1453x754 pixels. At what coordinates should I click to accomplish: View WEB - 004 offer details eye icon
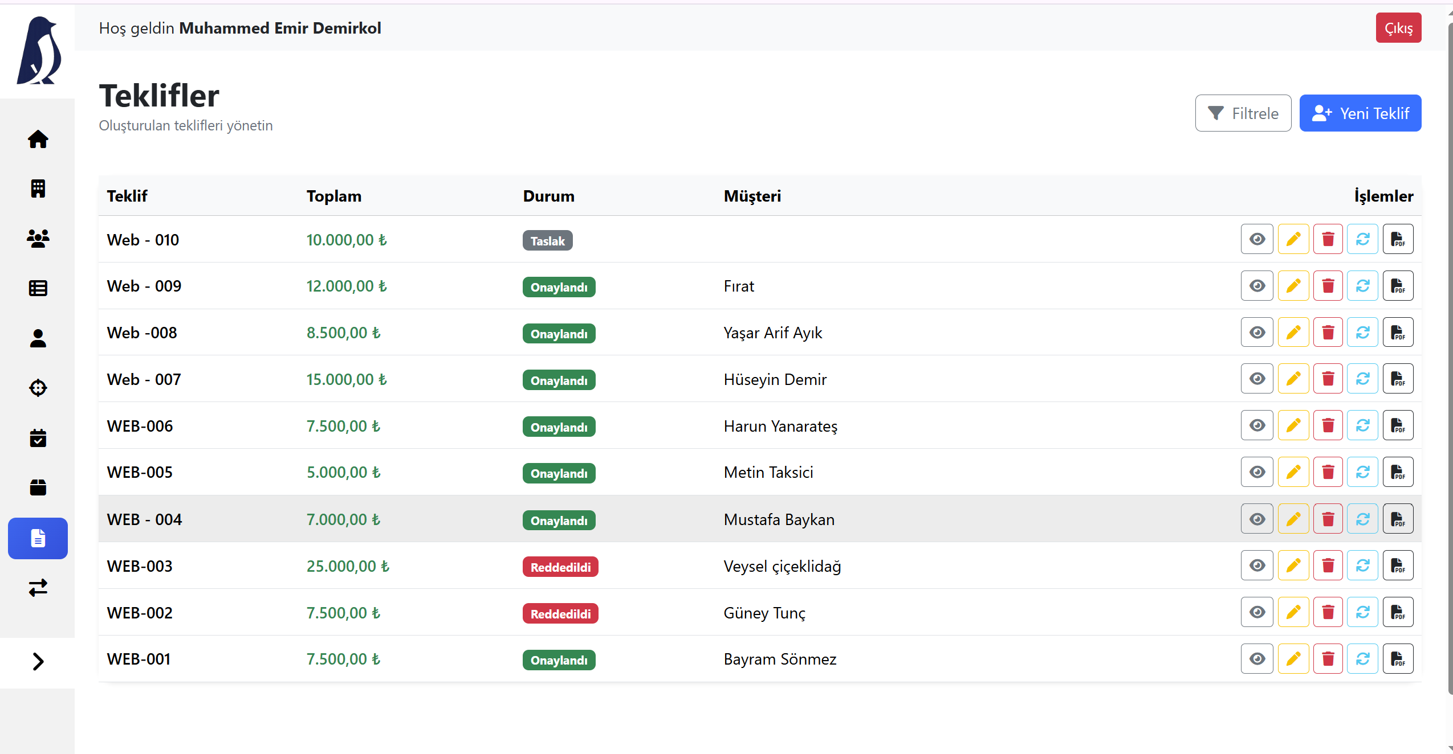(1257, 519)
